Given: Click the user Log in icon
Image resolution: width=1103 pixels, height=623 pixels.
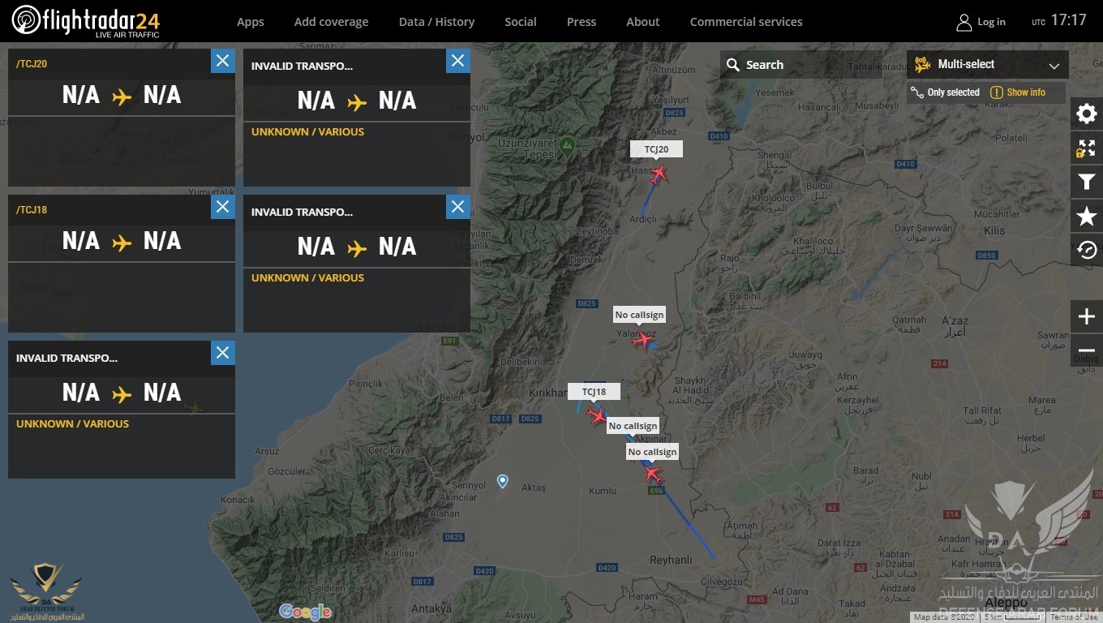Looking at the screenshot, I should 964,22.
